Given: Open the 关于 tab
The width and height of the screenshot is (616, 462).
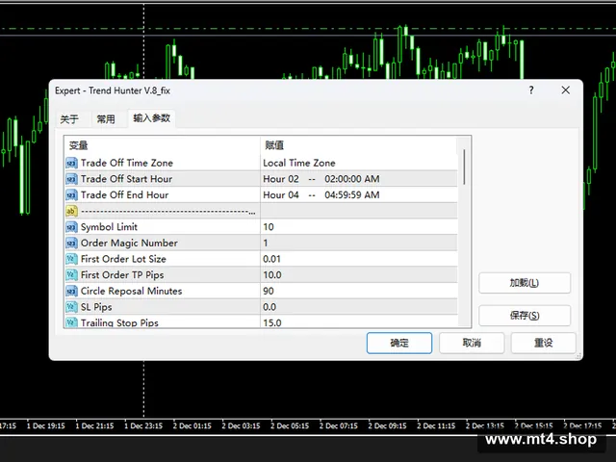Looking at the screenshot, I should coord(69,119).
